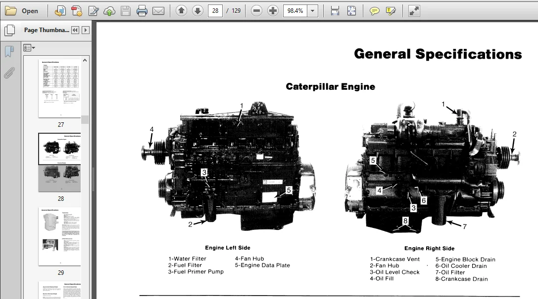Screen dimensions: 538x299
Task: Click the '8-Crankcase Drain' legend text
Action: pos(461,279)
